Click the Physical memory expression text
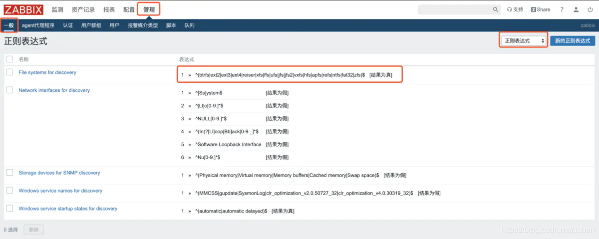Screen dimensions: 599x239 [287, 175]
